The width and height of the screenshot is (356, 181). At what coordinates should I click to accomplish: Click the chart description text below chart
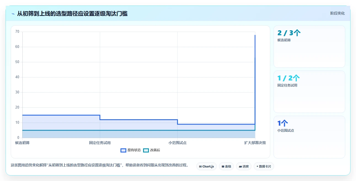pyautogui.click(x=100, y=165)
